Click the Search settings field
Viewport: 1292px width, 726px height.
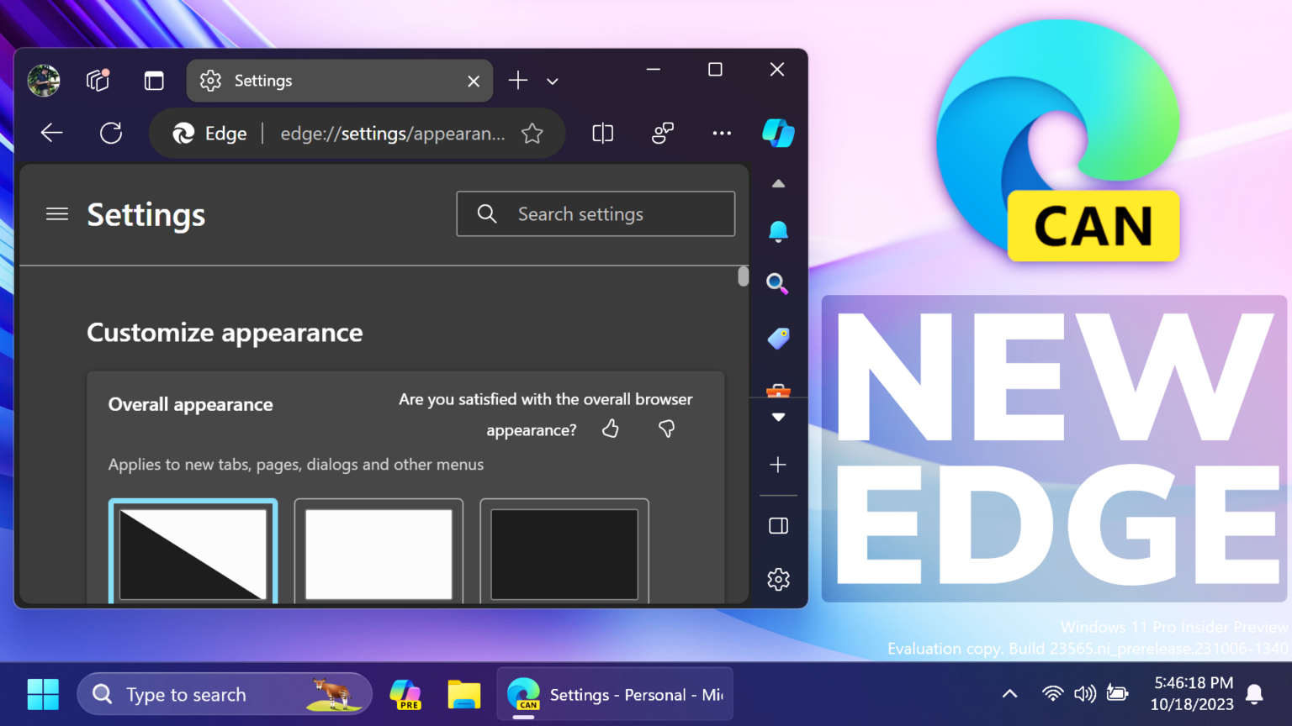pos(596,213)
